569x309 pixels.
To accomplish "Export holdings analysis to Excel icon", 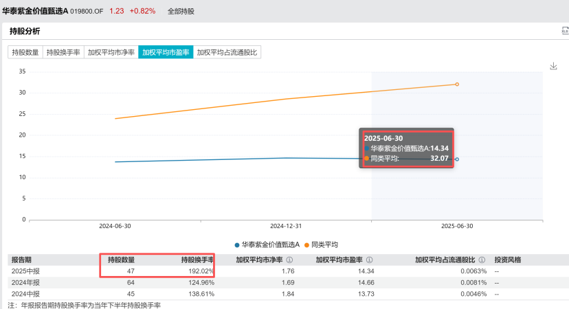I will pos(566,31).
